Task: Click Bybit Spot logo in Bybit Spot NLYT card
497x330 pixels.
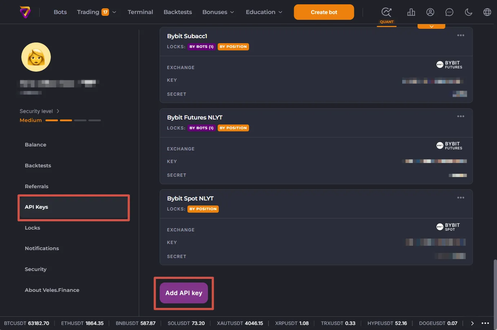Action: coord(448,227)
